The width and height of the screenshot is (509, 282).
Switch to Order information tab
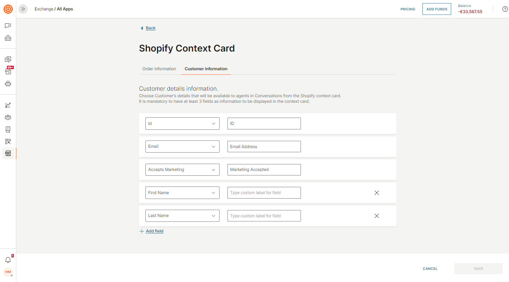159,69
